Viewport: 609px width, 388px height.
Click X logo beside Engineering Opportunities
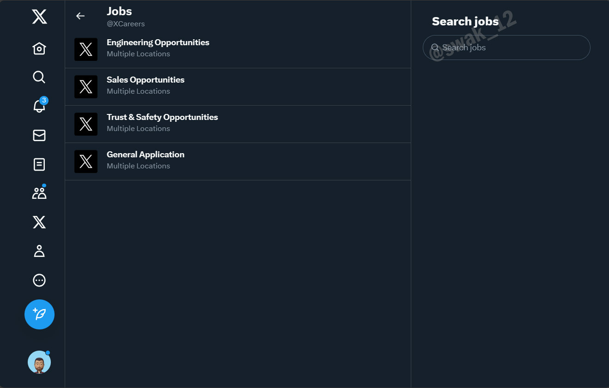[x=86, y=49]
